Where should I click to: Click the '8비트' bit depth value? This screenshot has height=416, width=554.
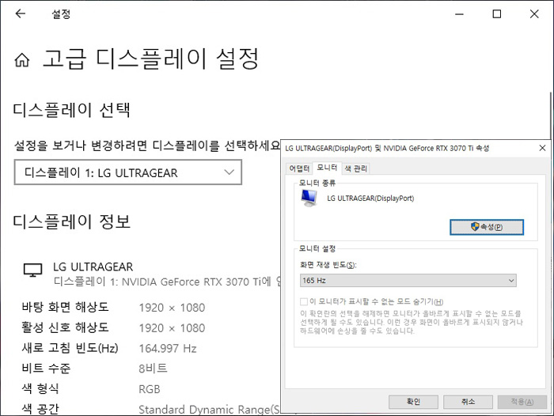tap(153, 369)
